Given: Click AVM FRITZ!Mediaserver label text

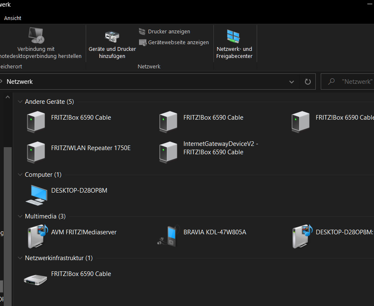Looking at the screenshot, I should coord(84,232).
